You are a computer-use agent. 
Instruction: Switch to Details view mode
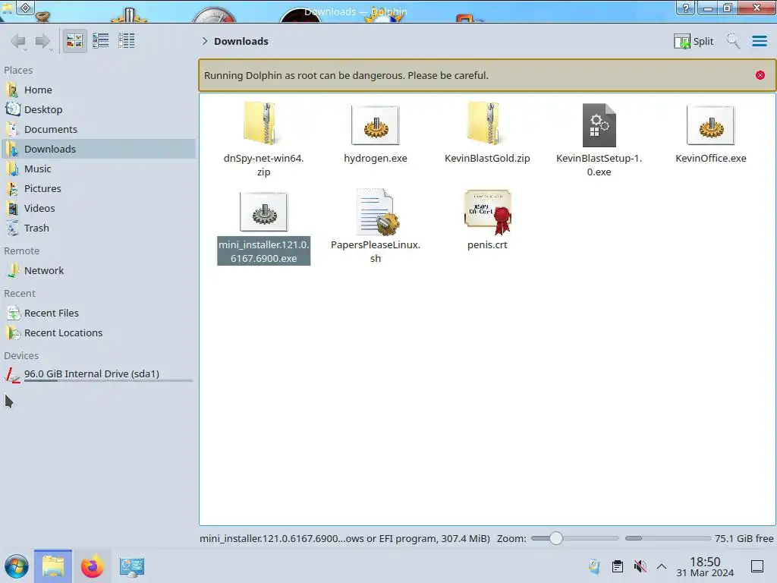(127, 41)
